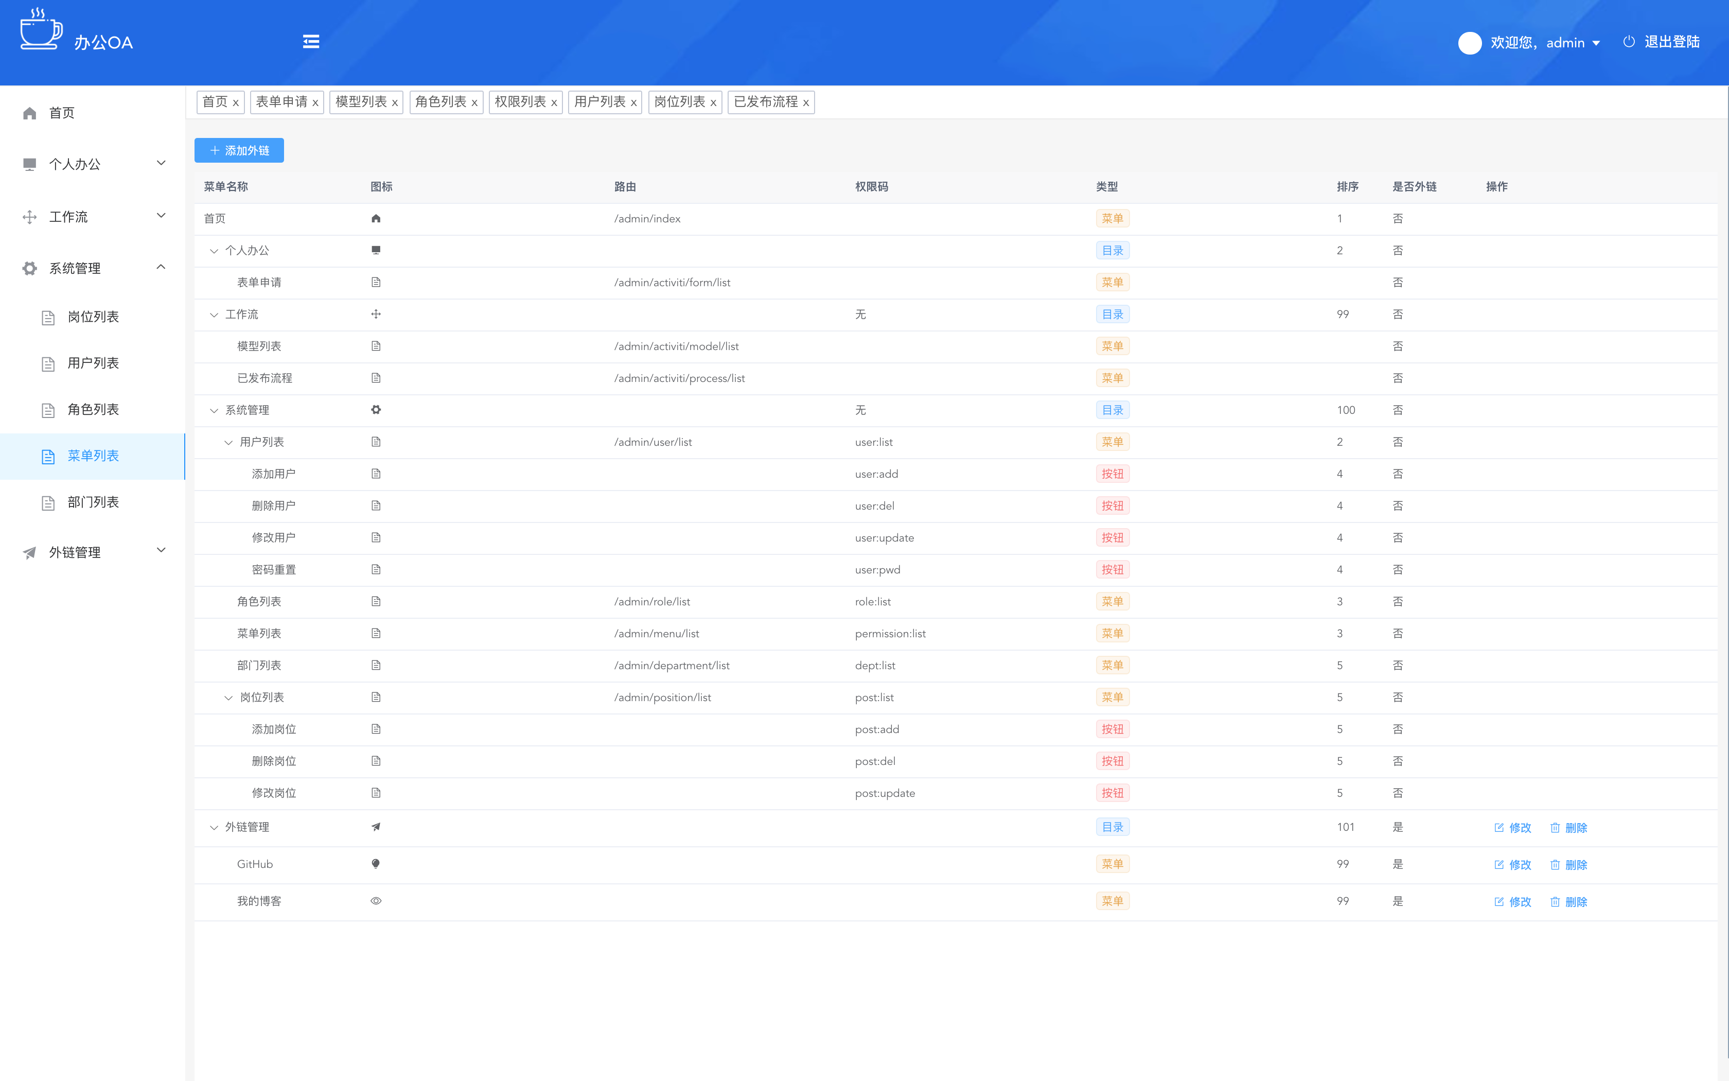Screen dimensions: 1729x1081
Task: Switch to 权限列表 tab
Action: point(520,101)
